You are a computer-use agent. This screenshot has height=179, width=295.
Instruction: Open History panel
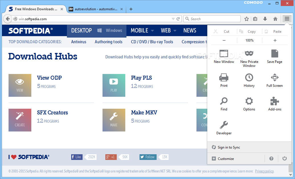[x=249, y=80]
